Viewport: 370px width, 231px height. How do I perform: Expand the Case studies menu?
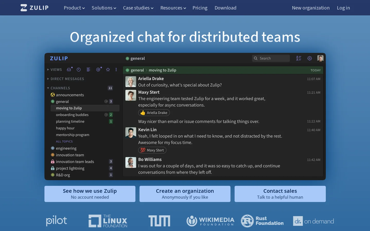coord(138,8)
